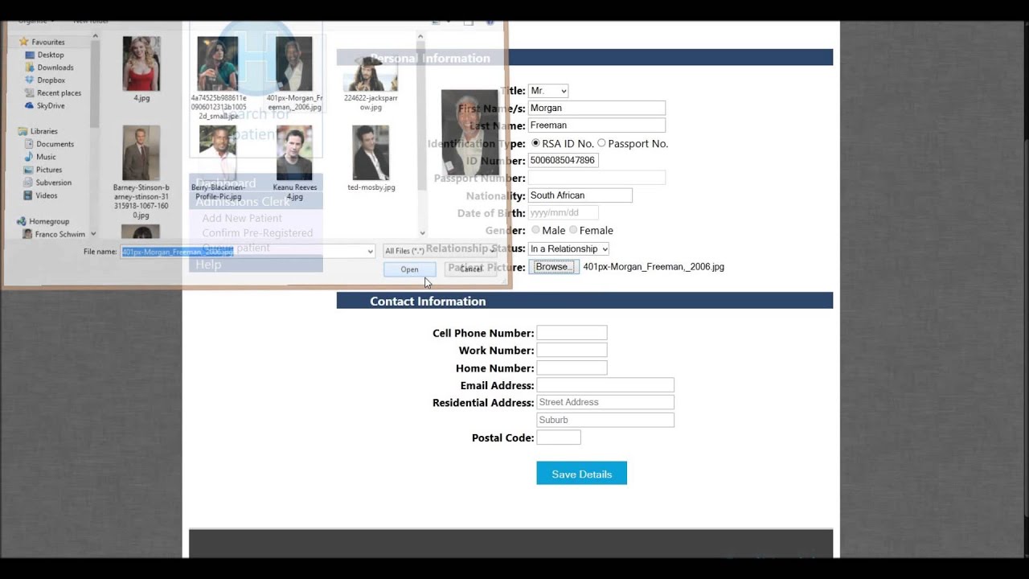Focus the ID Number field
This screenshot has height=579, width=1029.
563,160
